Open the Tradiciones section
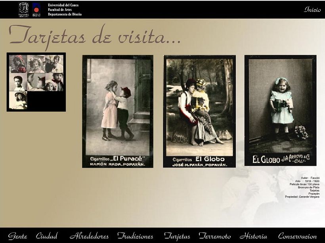The image size is (325, 243). coord(135,236)
